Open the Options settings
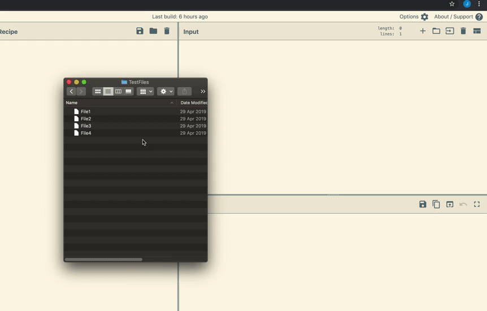Viewport: 487px width, 311px height. (x=414, y=17)
